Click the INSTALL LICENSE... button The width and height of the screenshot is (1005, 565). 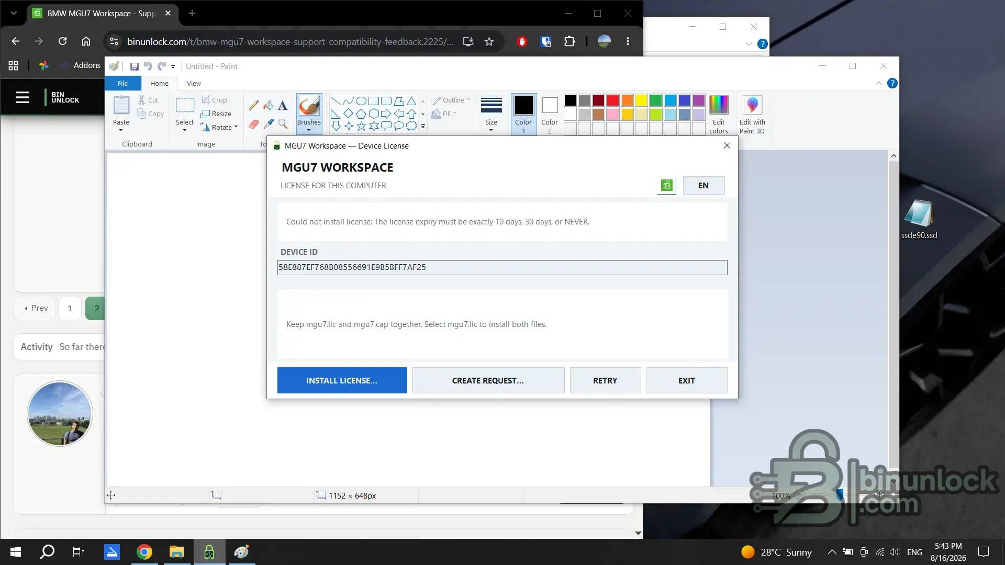(342, 380)
